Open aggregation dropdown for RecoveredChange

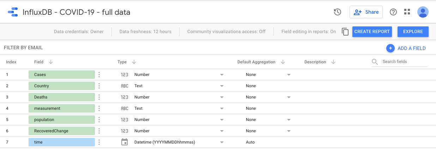(289, 131)
